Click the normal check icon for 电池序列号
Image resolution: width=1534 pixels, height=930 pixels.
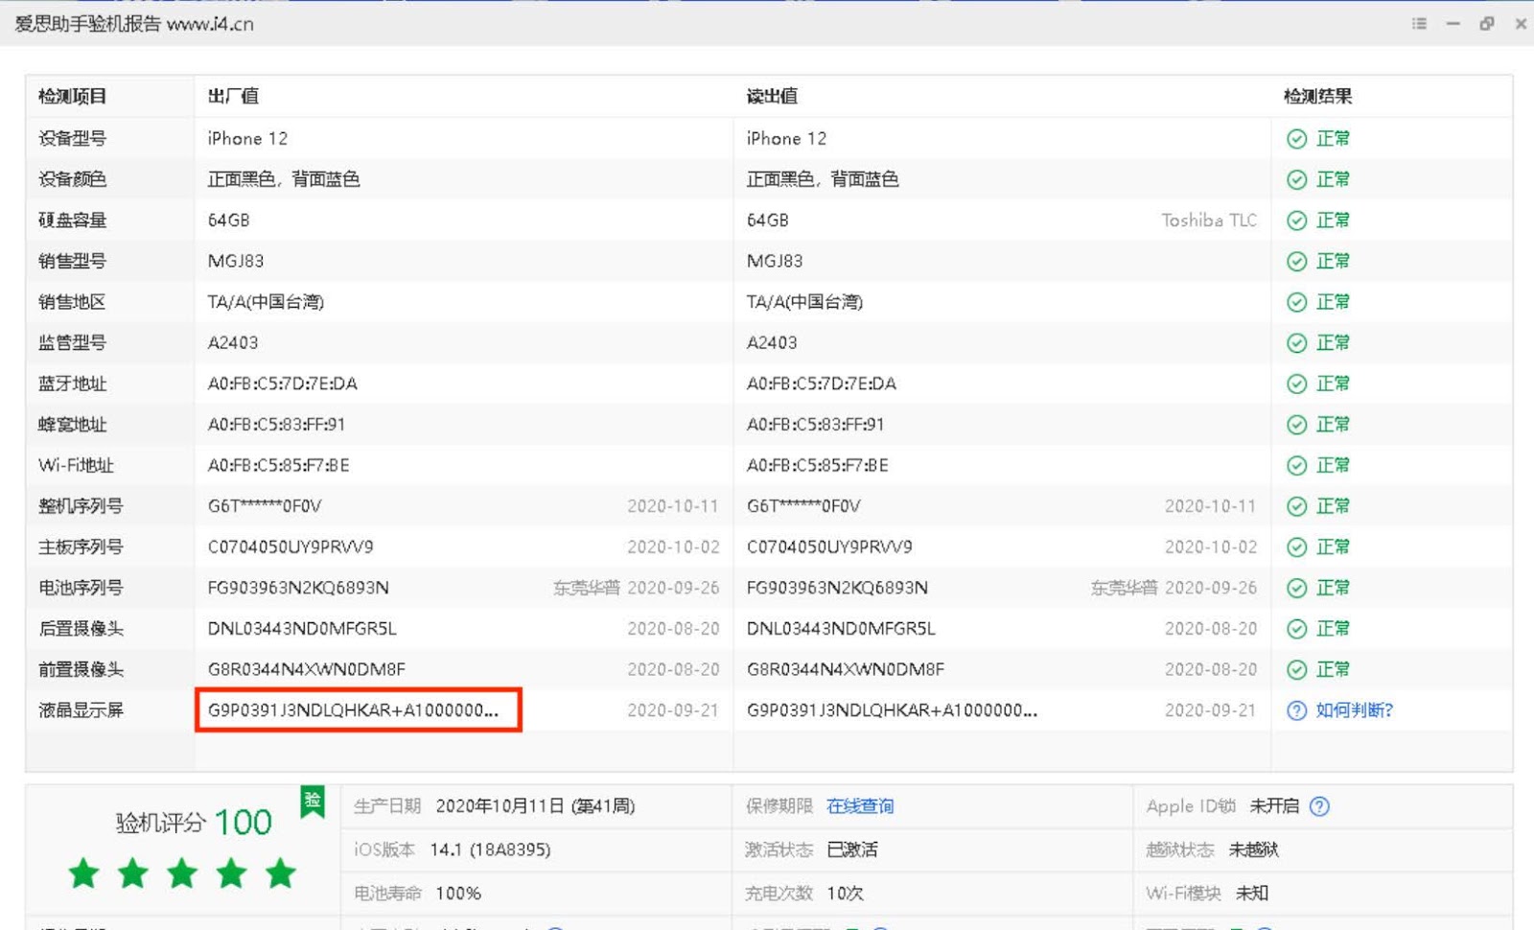point(1296,588)
